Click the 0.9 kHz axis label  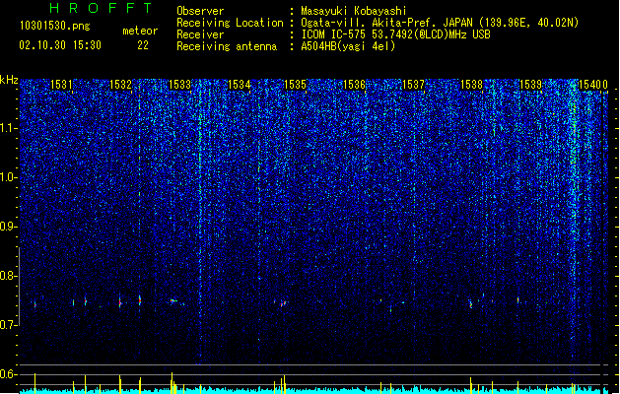click(x=9, y=227)
